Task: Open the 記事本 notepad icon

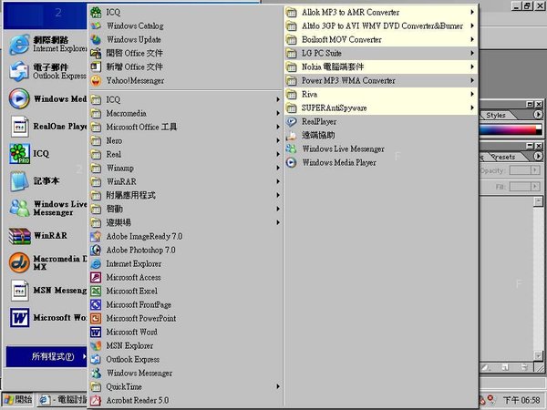Action: (19, 181)
